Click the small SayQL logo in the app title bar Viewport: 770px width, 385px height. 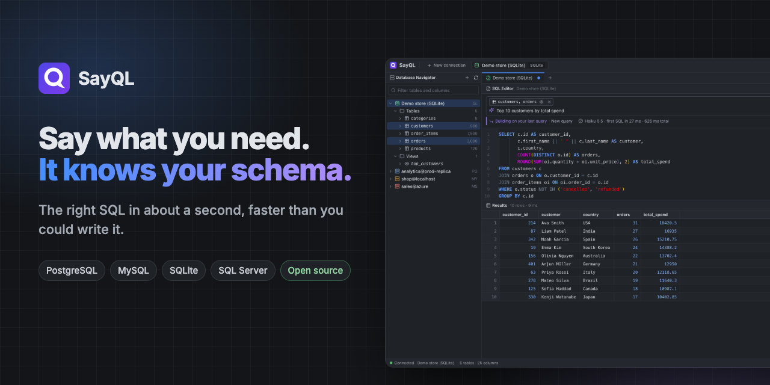pos(393,65)
